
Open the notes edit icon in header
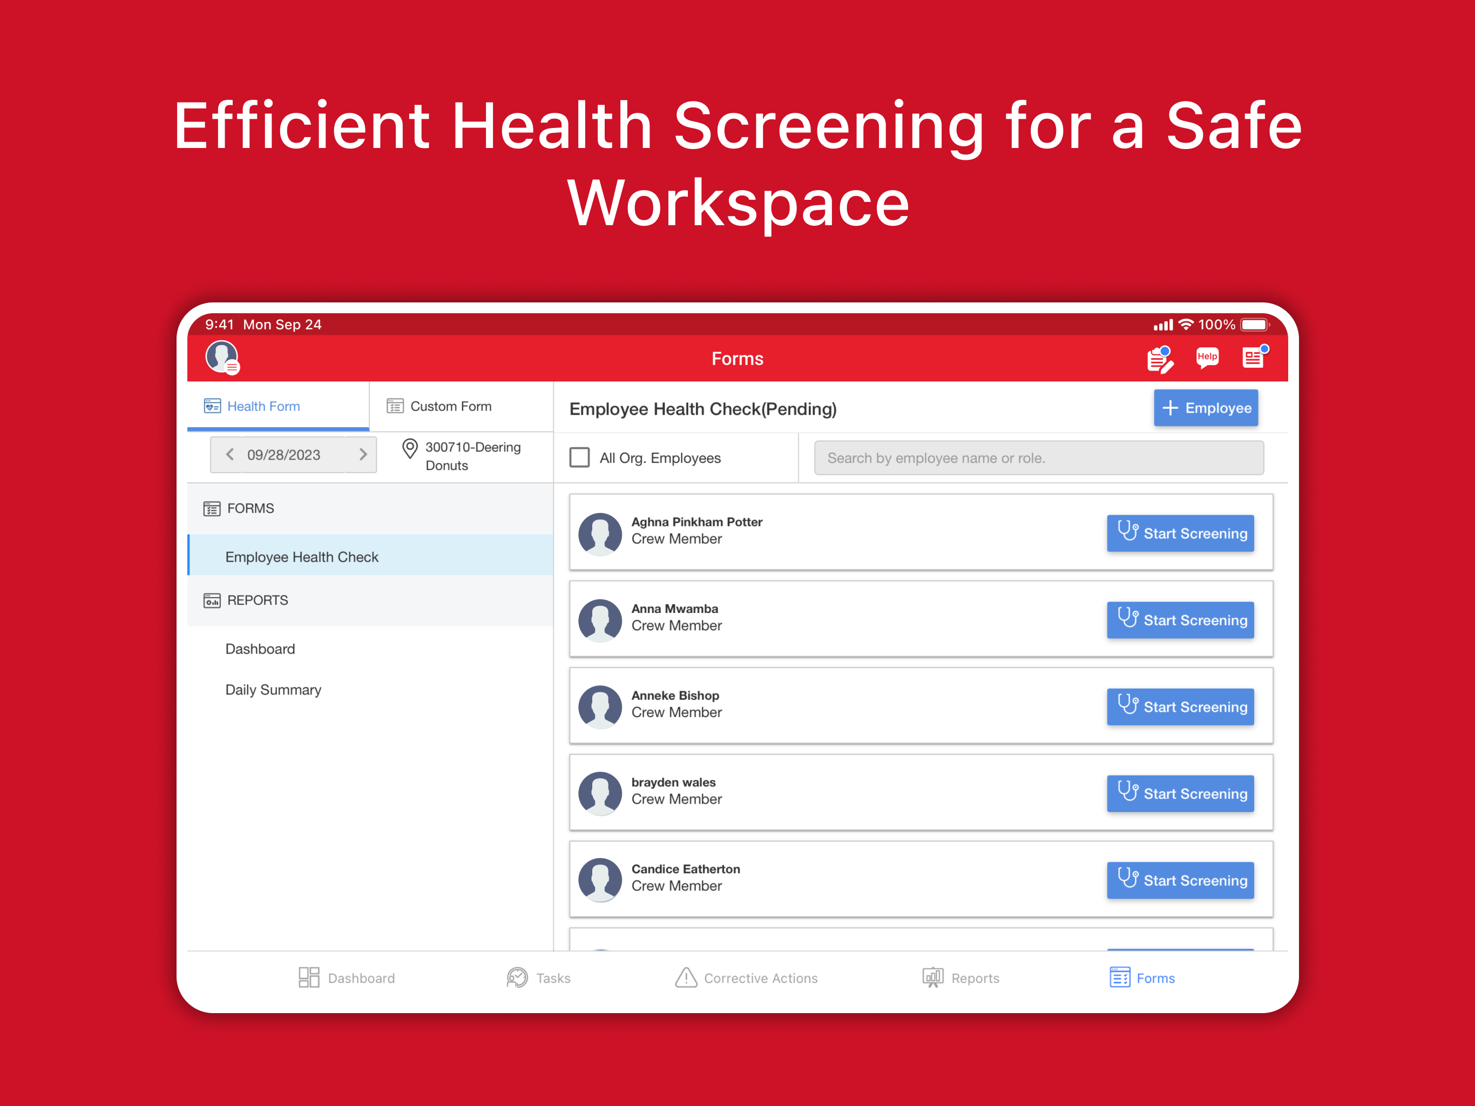pyautogui.click(x=1160, y=359)
